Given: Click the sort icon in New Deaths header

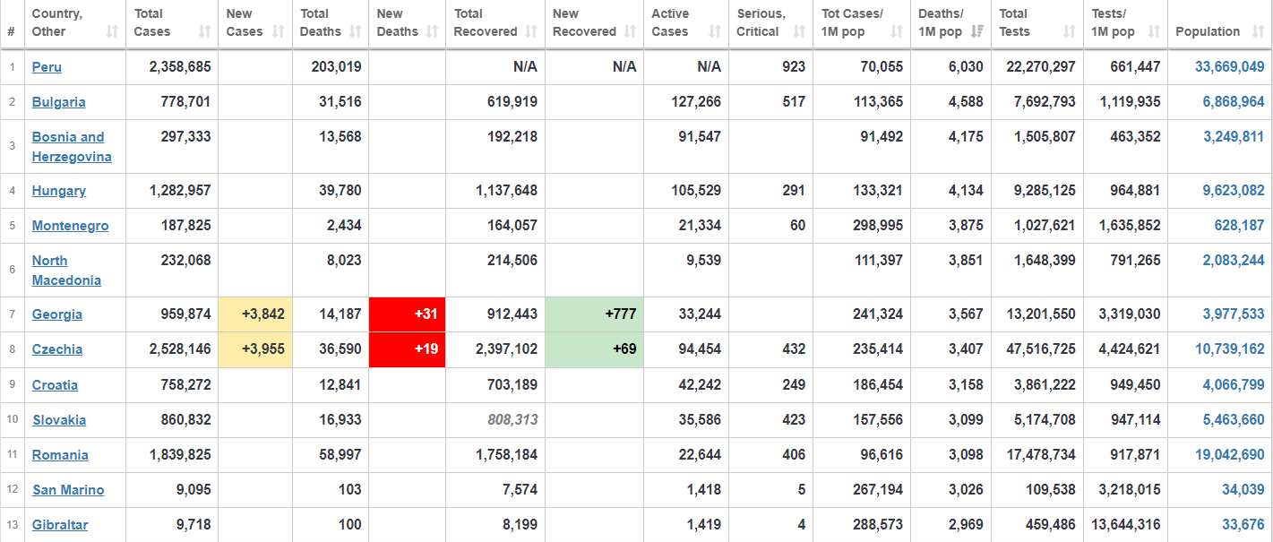Looking at the screenshot, I should pos(433,31).
